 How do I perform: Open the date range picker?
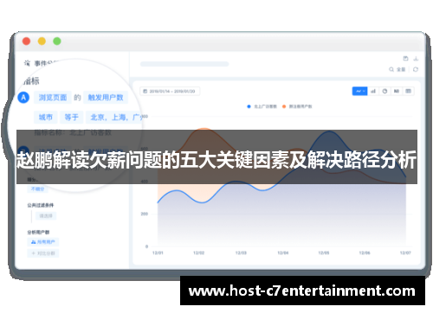click(x=170, y=91)
